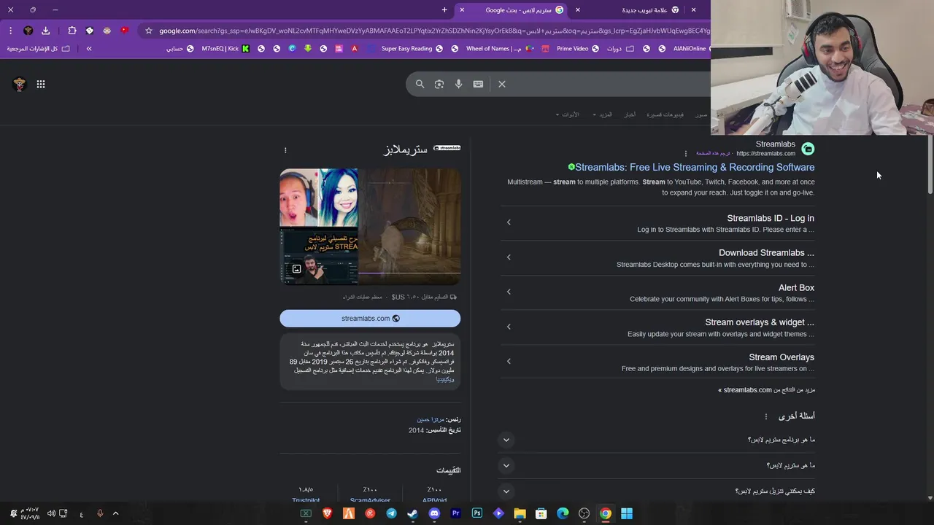Open the on-screen keyboard input tool
The height and width of the screenshot is (525, 934).
[x=478, y=84]
